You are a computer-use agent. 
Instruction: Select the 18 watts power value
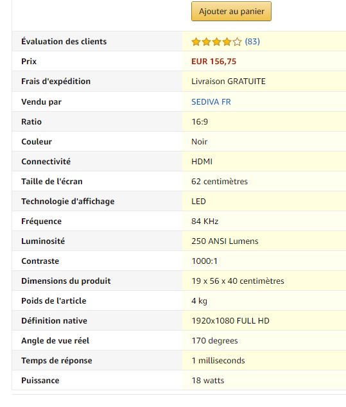(207, 381)
